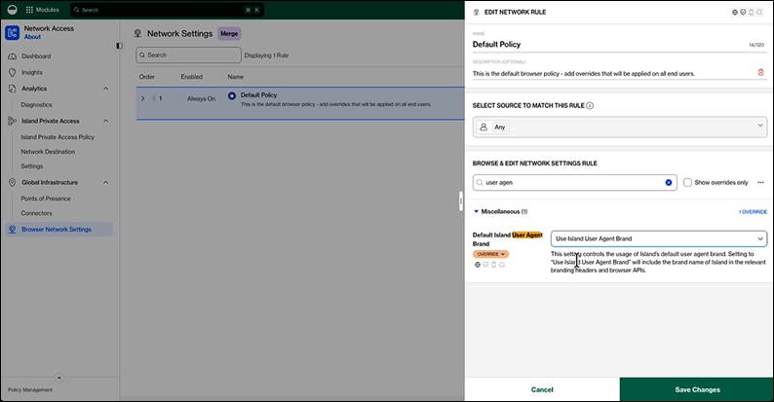The height and width of the screenshot is (402, 774).
Task: Open the three-dot more options menu
Action: click(x=760, y=182)
